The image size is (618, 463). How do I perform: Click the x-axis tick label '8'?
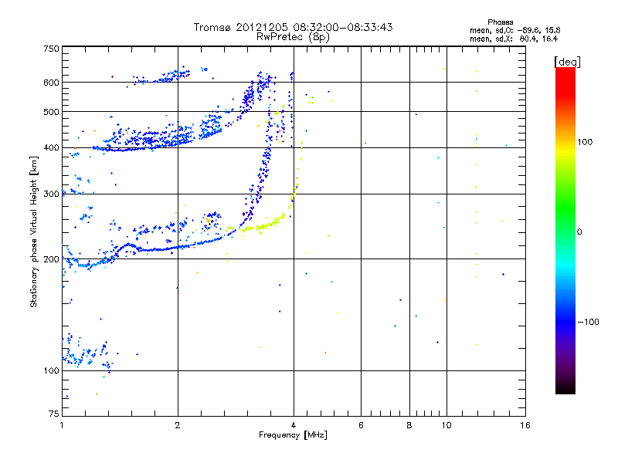409,425
